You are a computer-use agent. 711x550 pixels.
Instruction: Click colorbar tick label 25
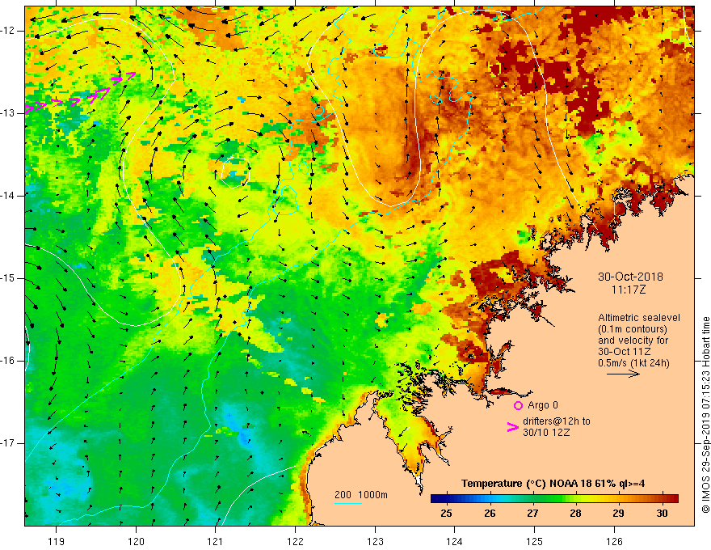(446, 514)
